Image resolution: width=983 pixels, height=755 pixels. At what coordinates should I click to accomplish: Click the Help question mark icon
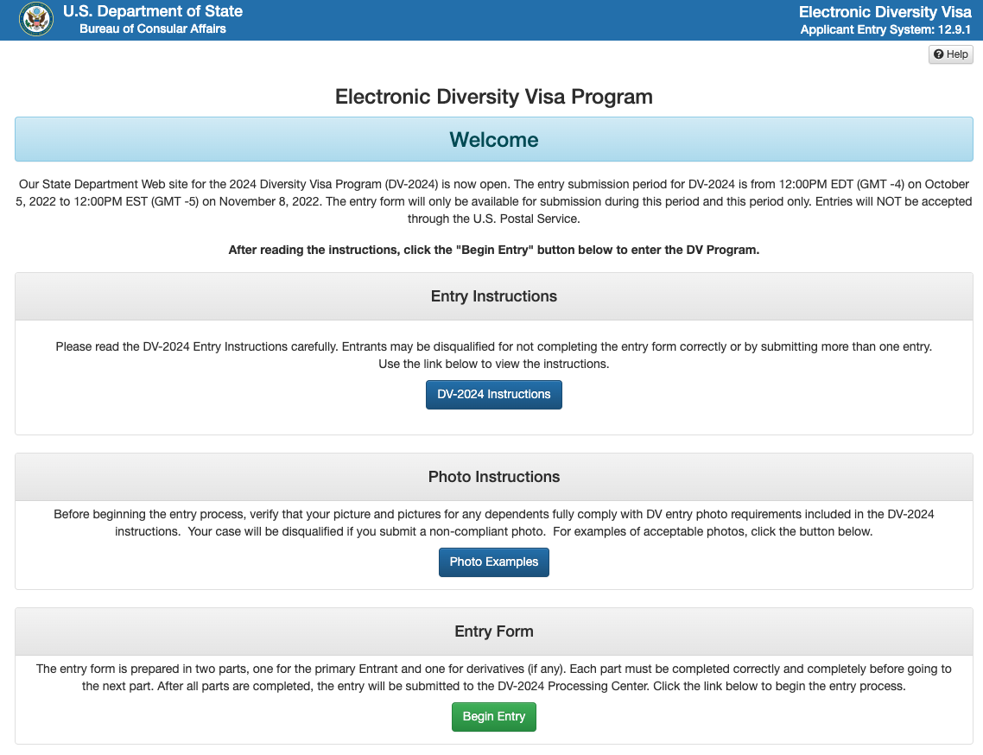[x=937, y=54]
